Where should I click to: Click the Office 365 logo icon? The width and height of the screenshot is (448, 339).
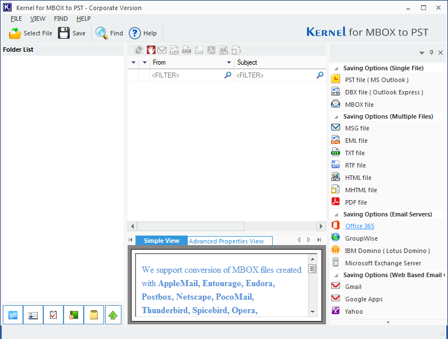click(x=336, y=225)
